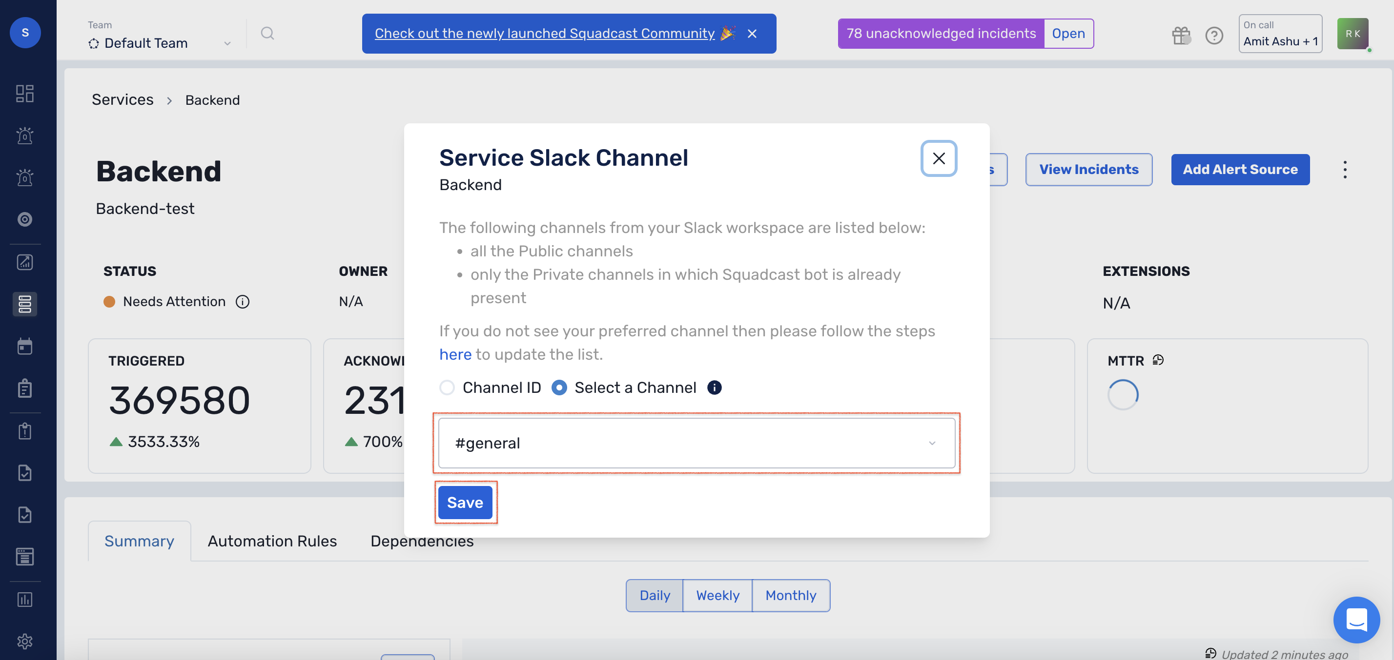Follow the 'here' link in dialog
The width and height of the screenshot is (1394, 660).
coord(455,354)
